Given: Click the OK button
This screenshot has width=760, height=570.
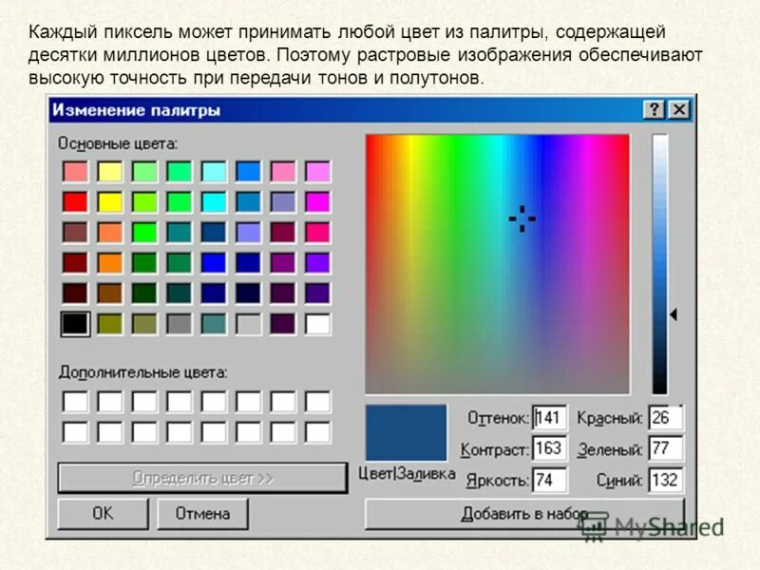Looking at the screenshot, I should (x=103, y=513).
